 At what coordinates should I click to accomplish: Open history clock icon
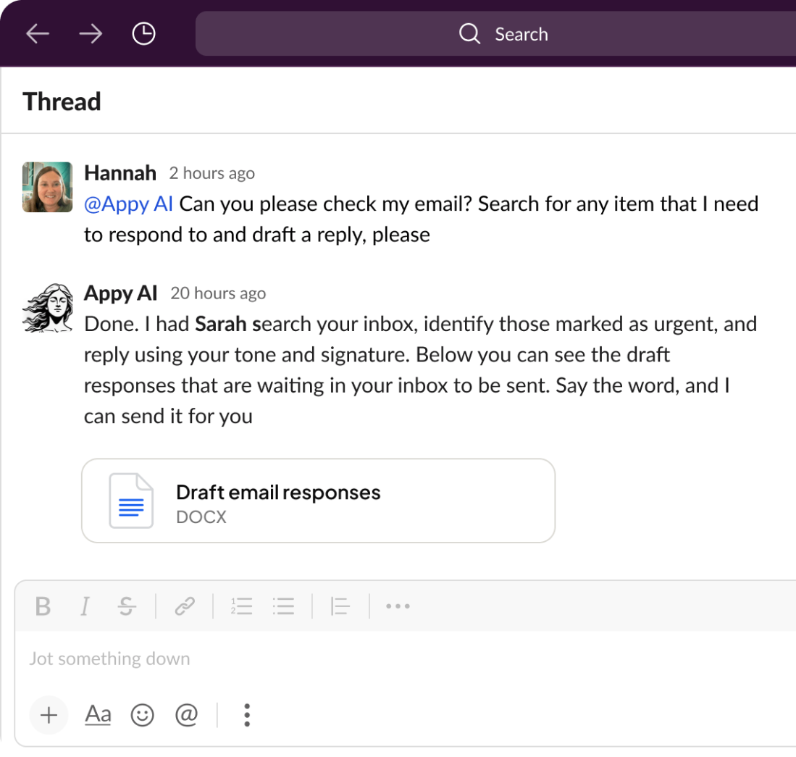pyautogui.click(x=143, y=34)
